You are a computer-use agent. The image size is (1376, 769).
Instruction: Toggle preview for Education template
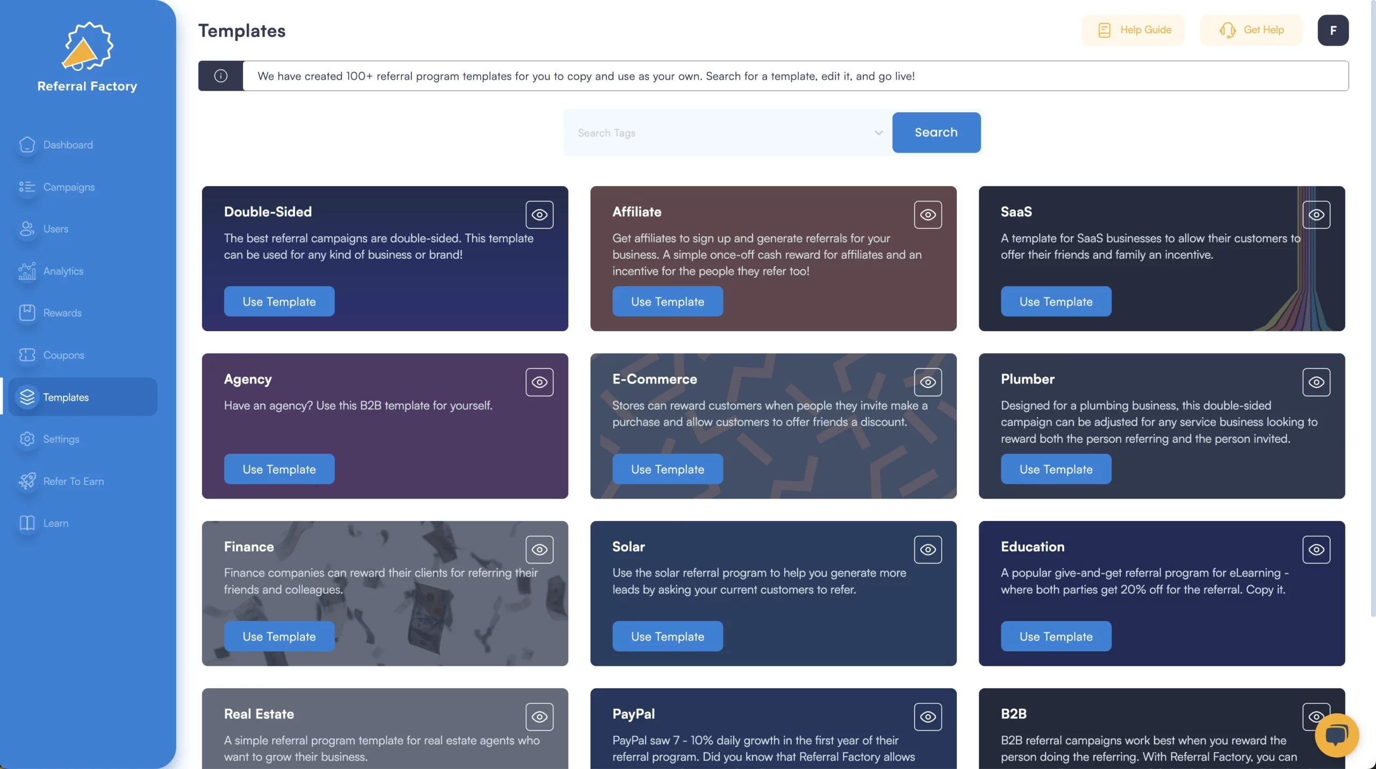[x=1315, y=549]
